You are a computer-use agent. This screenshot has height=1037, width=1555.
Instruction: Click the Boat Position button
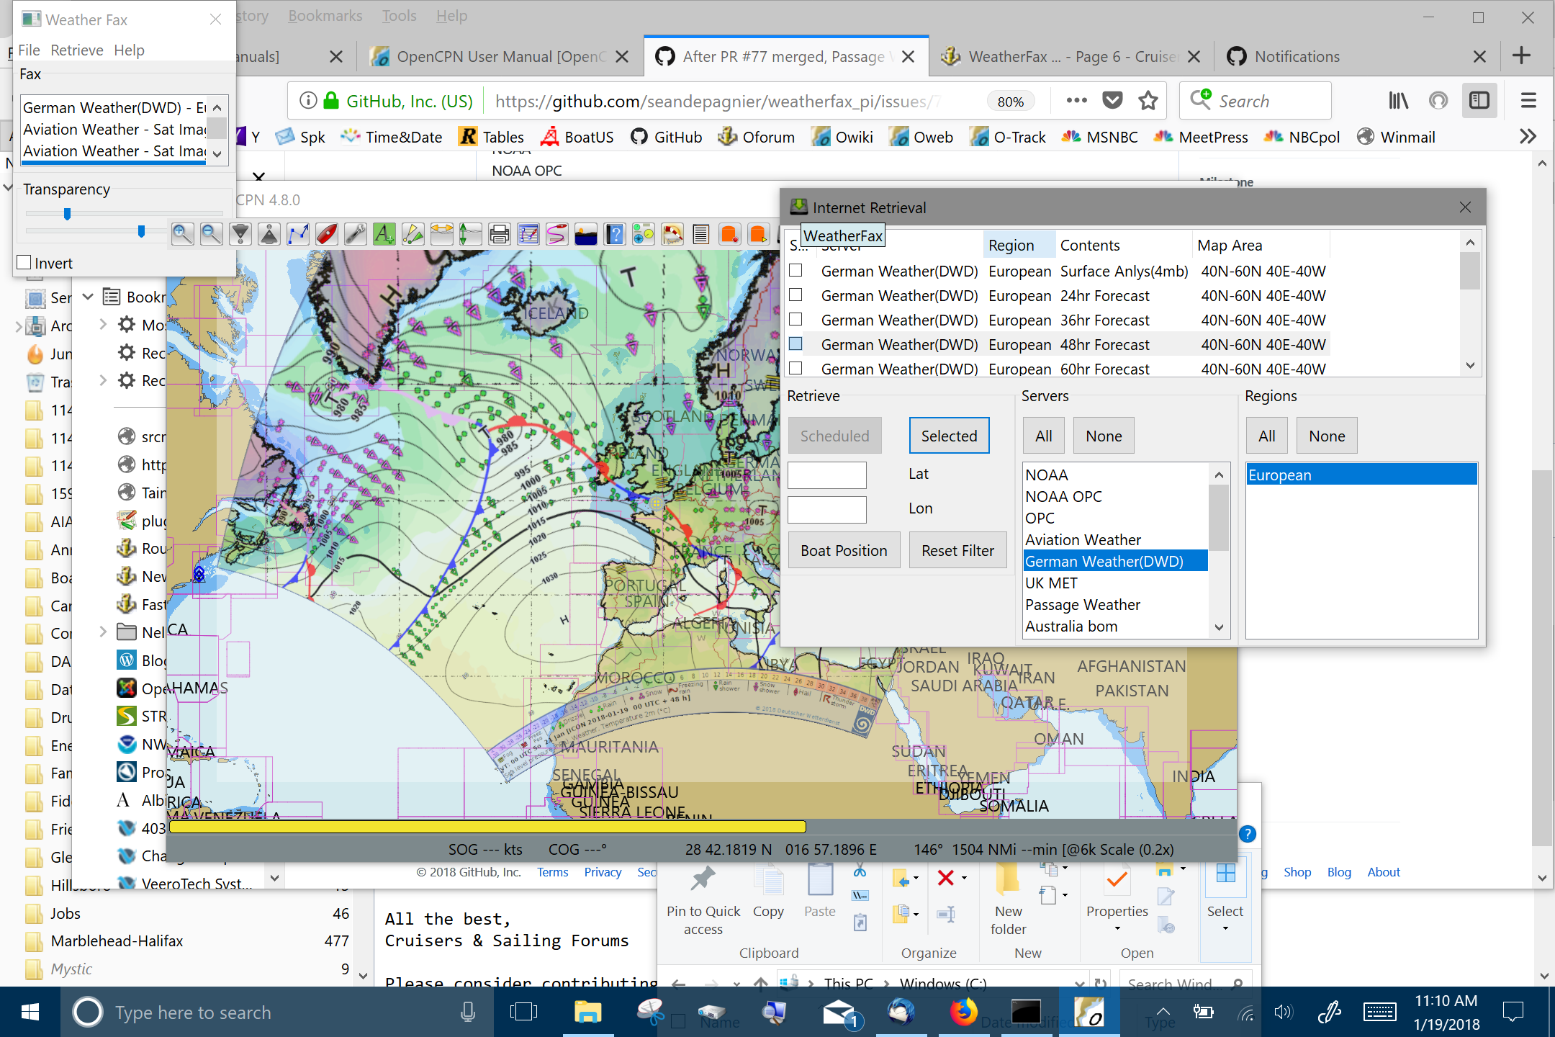(844, 550)
